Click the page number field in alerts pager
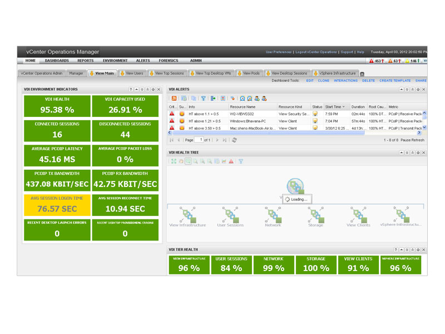This screenshot has height=334, width=445. coord(199,140)
